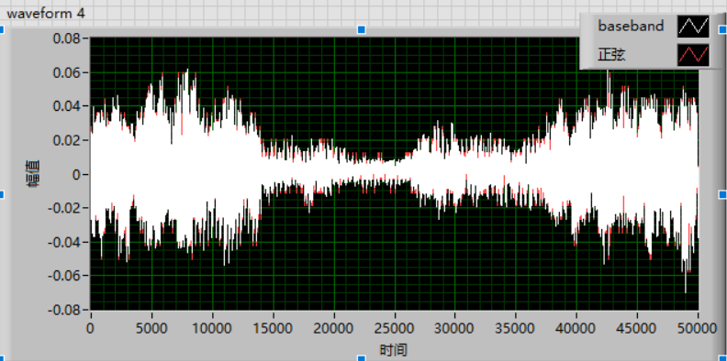
Task: Click the 45000 X-axis tick label
Action: point(637,328)
